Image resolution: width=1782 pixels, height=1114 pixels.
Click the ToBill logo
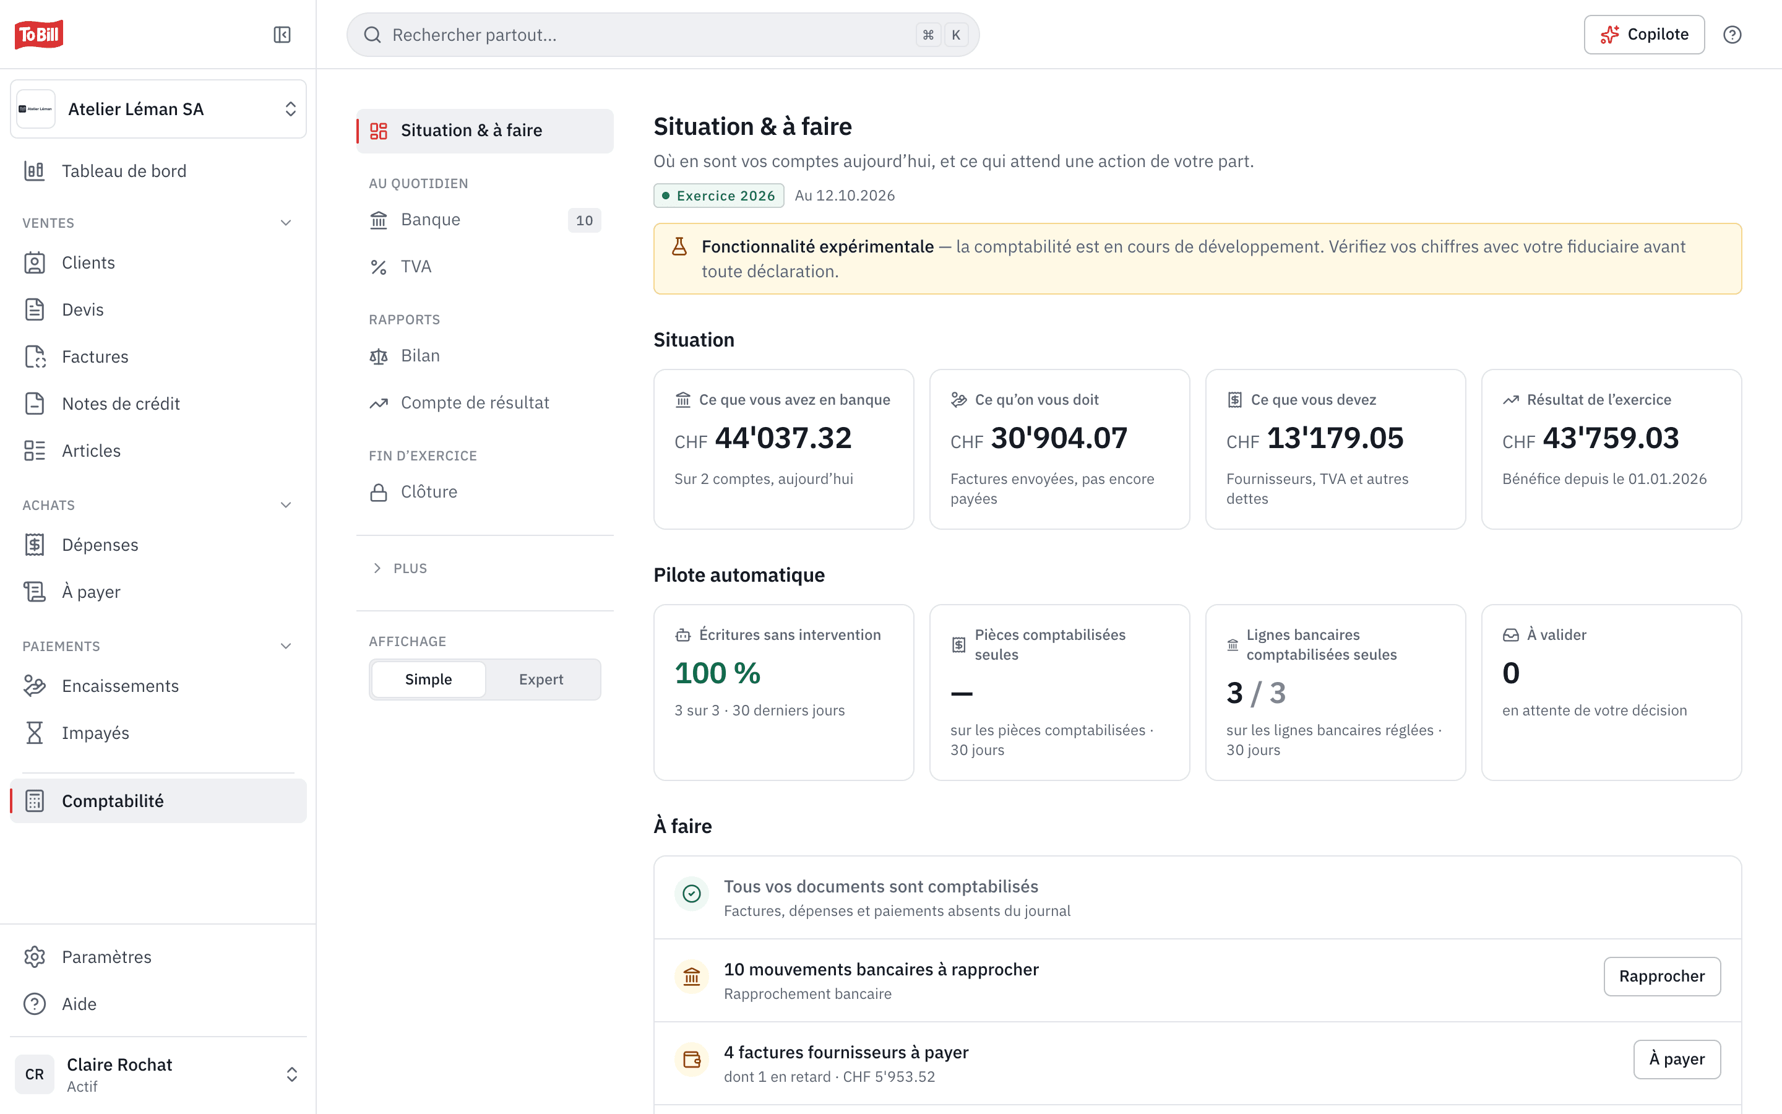[x=39, y=34]
